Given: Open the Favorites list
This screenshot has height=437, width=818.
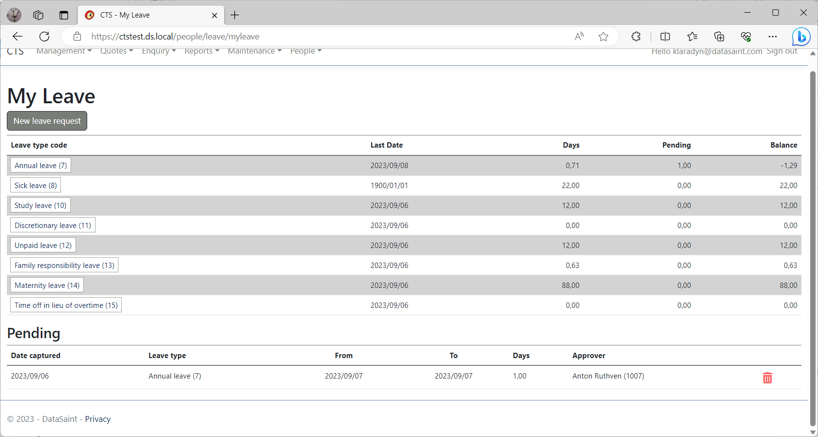Looking at the screenshot, I should [x=692, y=37].
